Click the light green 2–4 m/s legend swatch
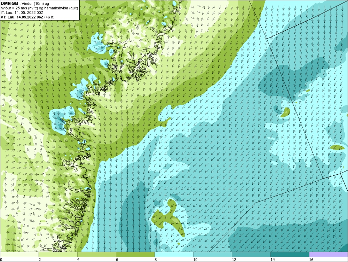The height and width of the screenshot is (262, 348). (58, 254)
